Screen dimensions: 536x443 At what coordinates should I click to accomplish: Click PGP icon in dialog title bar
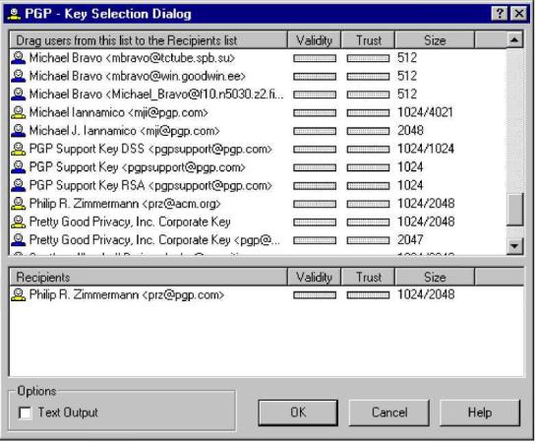14,14
